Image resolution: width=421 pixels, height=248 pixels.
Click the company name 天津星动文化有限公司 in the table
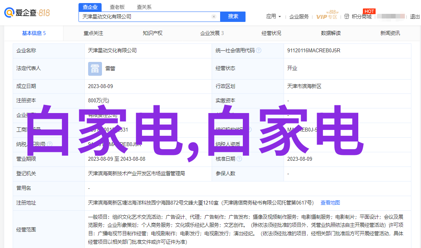(x=112, y=50)
